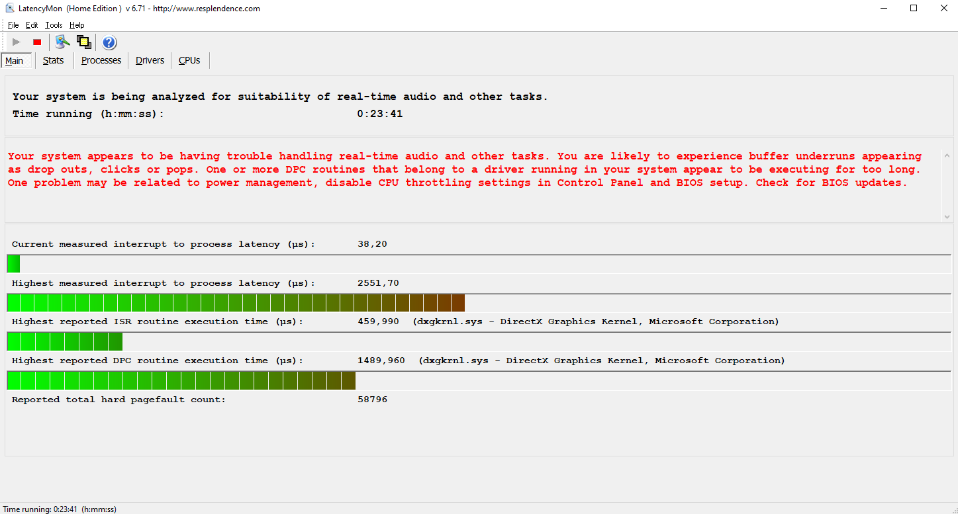Click the current interrupt latency bar
The width and height of the screenshot is (958, 514).
[479, 264]
